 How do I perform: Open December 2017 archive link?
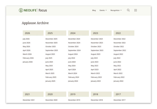click(120, 100)
